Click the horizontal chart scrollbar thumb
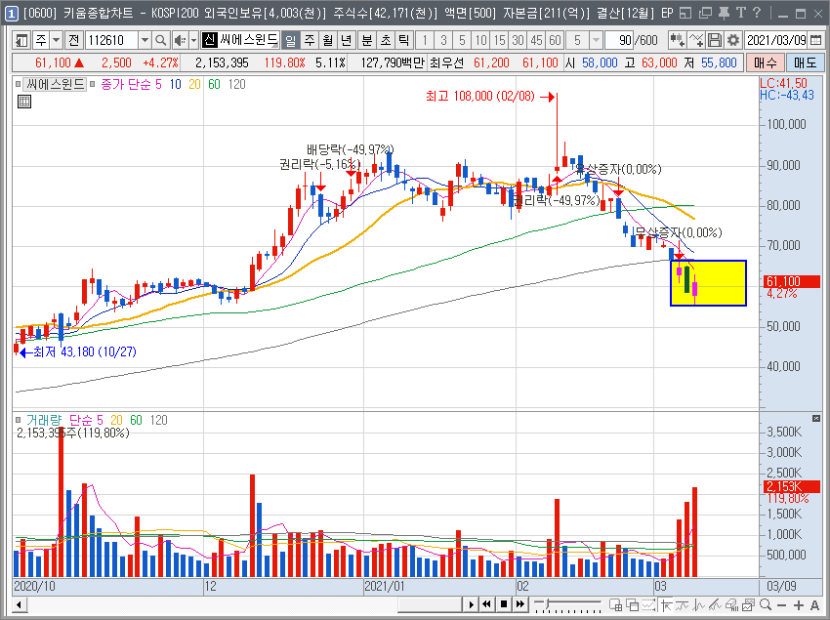830x620 pixels. pyautogui.click(x=430, y=604)
